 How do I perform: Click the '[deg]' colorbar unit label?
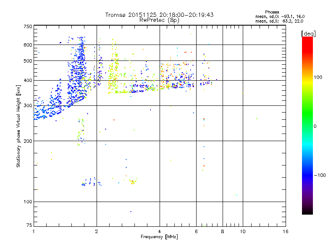coord(308,34)
